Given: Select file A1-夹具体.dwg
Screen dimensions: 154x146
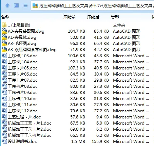Looking at the screenshot, I should 22,37.
